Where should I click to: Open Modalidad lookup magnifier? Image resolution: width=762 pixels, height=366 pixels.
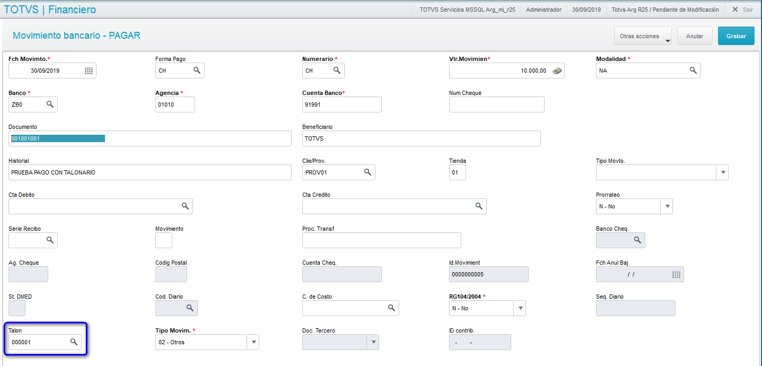point(693,70)
